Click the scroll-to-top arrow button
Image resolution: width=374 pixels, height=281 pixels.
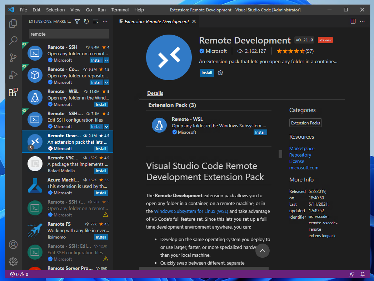coord(263,251)
